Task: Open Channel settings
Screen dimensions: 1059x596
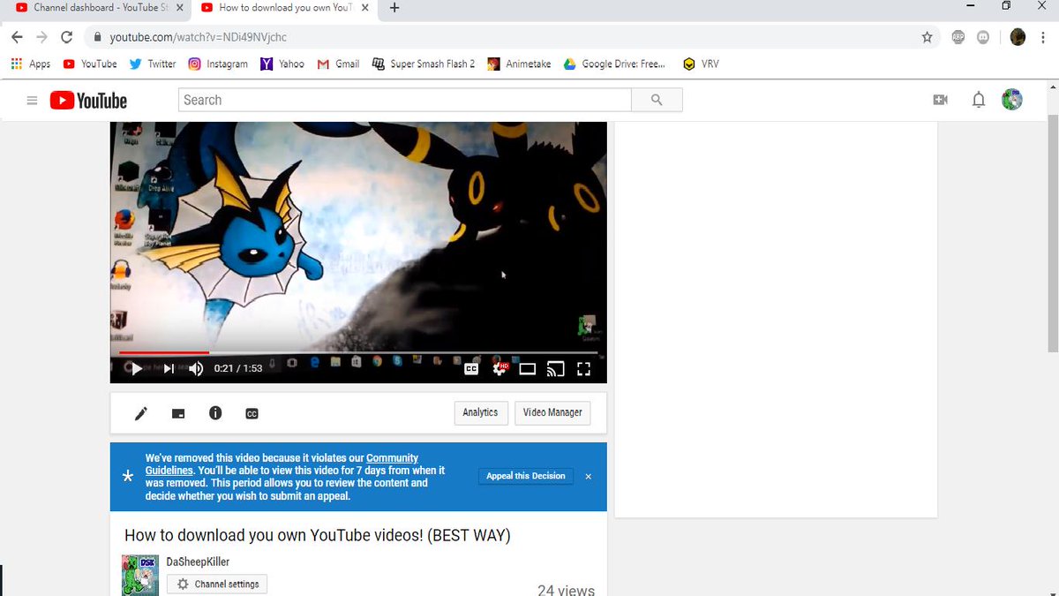Action: tap(217, 584)
